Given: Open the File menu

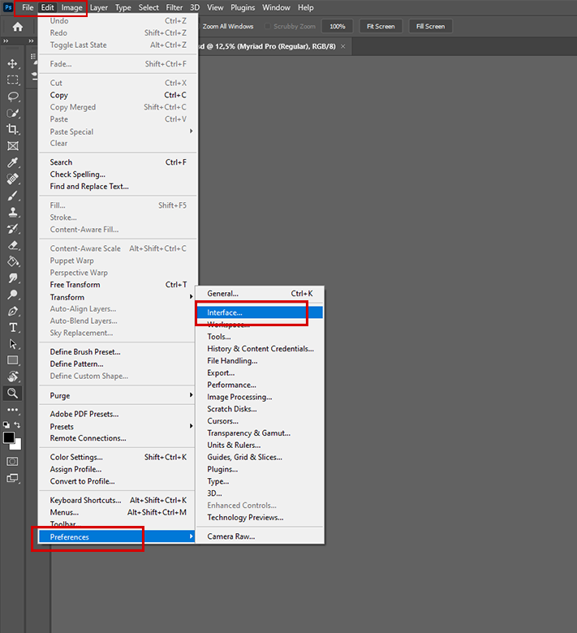Looking at the screenshot, I should tap(28, 7).
